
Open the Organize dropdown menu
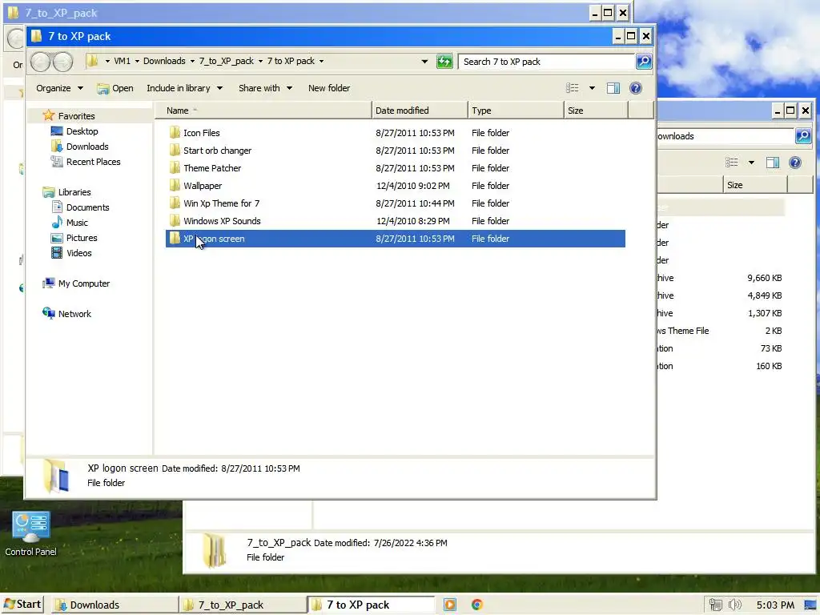tap(59, 88)
